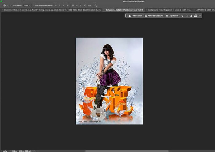Click the Move tool icon in options bar
The width and height of the screenshot is (215, 152).
click(x=4, y=5)
